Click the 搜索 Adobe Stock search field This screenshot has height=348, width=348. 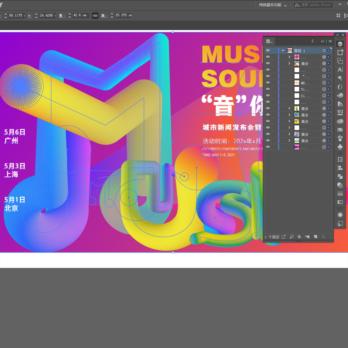[x=313, y=5]
